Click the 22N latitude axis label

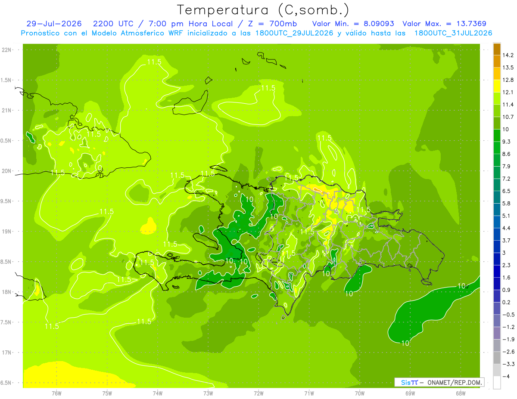point(7,50)
